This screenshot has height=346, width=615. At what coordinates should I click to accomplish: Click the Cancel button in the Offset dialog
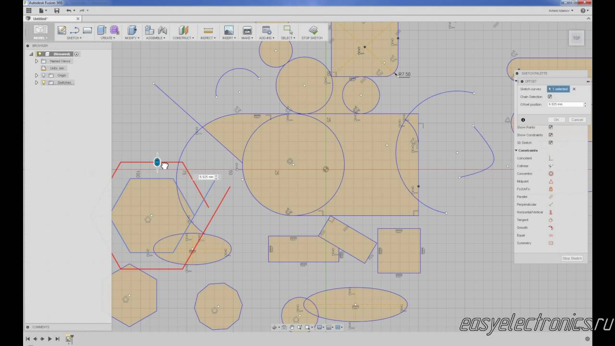click(x=577, y=120)
